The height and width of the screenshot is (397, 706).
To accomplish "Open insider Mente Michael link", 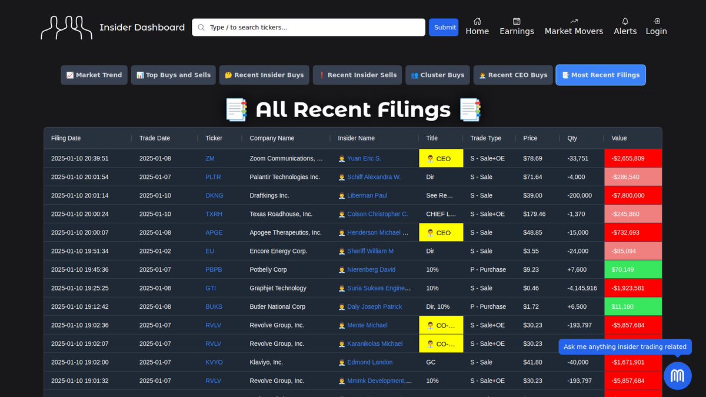I will [x=367, y=325].
